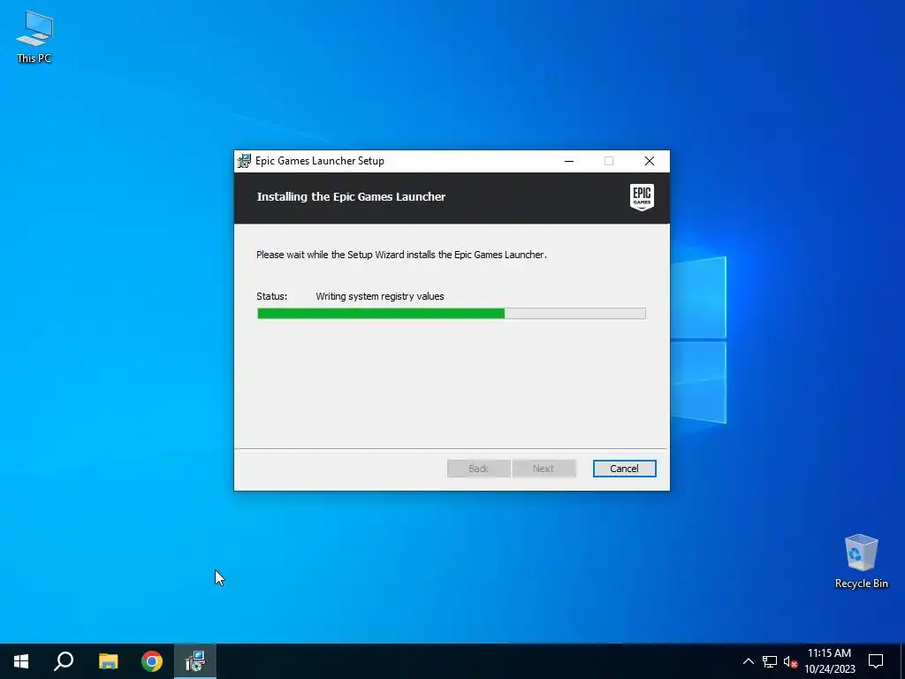This screenshot has height=679, width=905.
Task: Click the Epic Games Launcher Setup title bar text
Action: coord(320,161)
